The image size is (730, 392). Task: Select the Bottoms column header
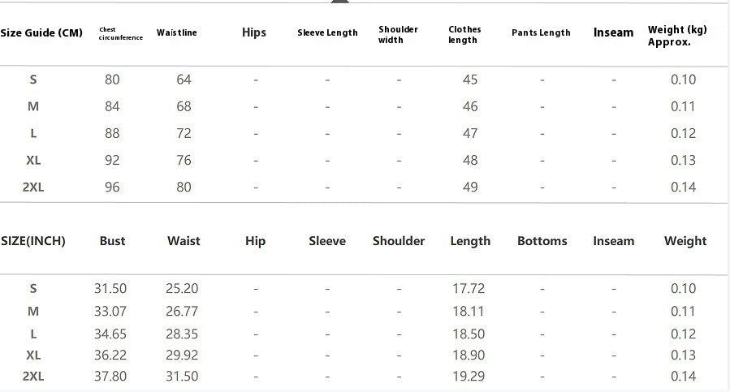[x=542, y=241]
